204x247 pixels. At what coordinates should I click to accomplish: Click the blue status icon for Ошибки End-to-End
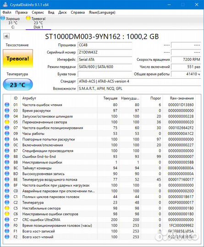[x=7, y=156]
